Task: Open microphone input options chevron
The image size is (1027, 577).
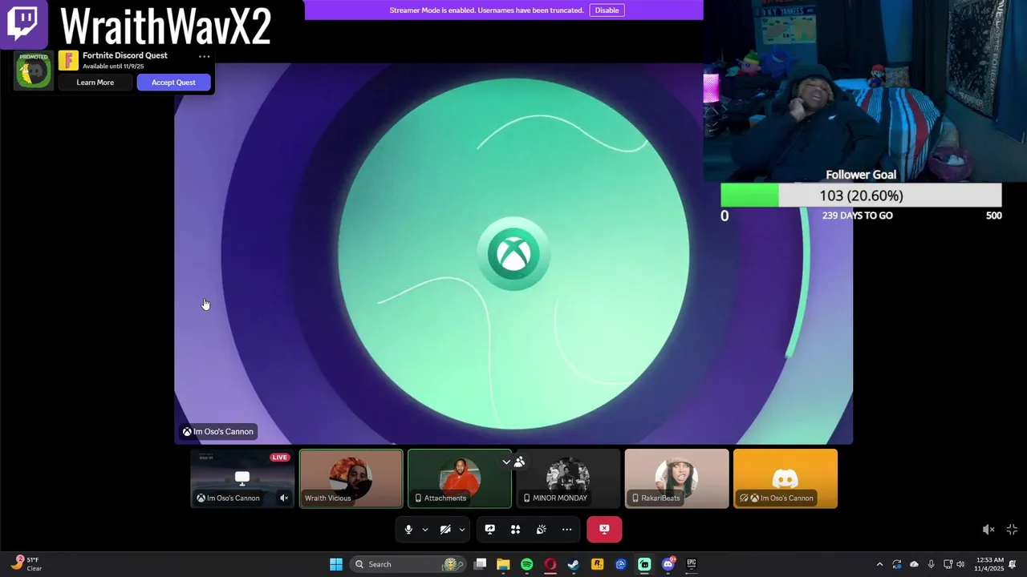Action: coord(425,530)
